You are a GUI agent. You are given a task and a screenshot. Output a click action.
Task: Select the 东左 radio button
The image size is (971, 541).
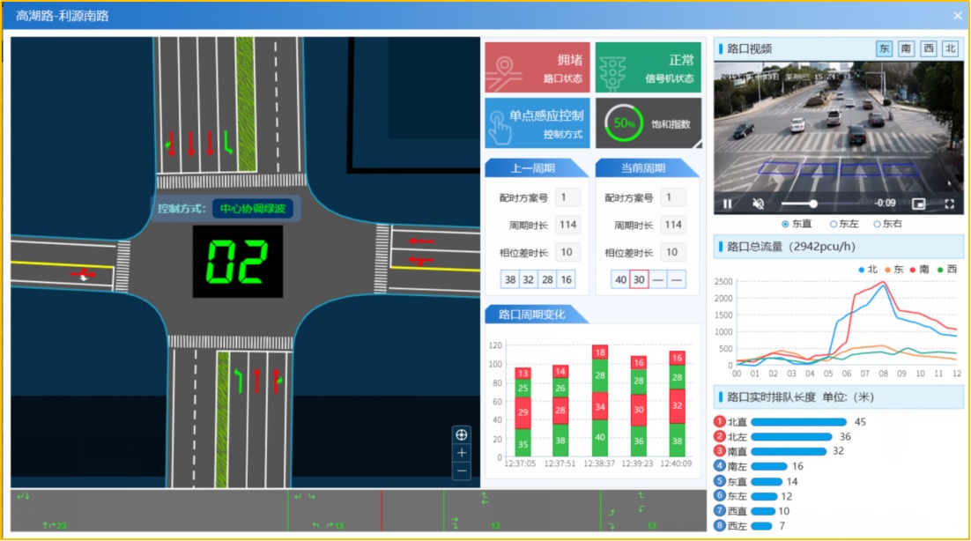pyautogui.click(x=834, y=225)
